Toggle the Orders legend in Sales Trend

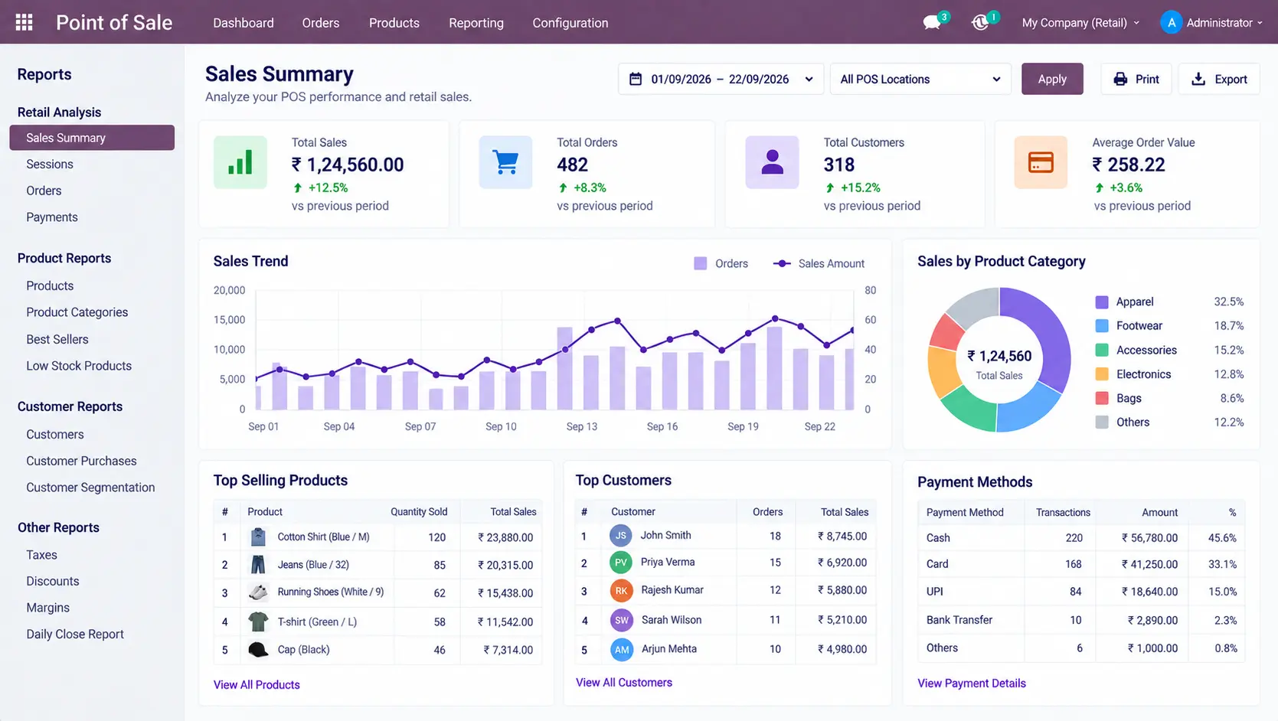pos(721,263)
